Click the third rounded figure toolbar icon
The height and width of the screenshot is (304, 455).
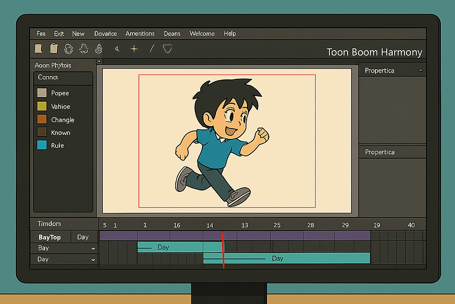[x=98, y=48]
